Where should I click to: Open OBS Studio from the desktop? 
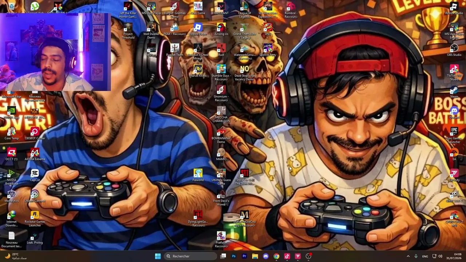tap(454, 51)
